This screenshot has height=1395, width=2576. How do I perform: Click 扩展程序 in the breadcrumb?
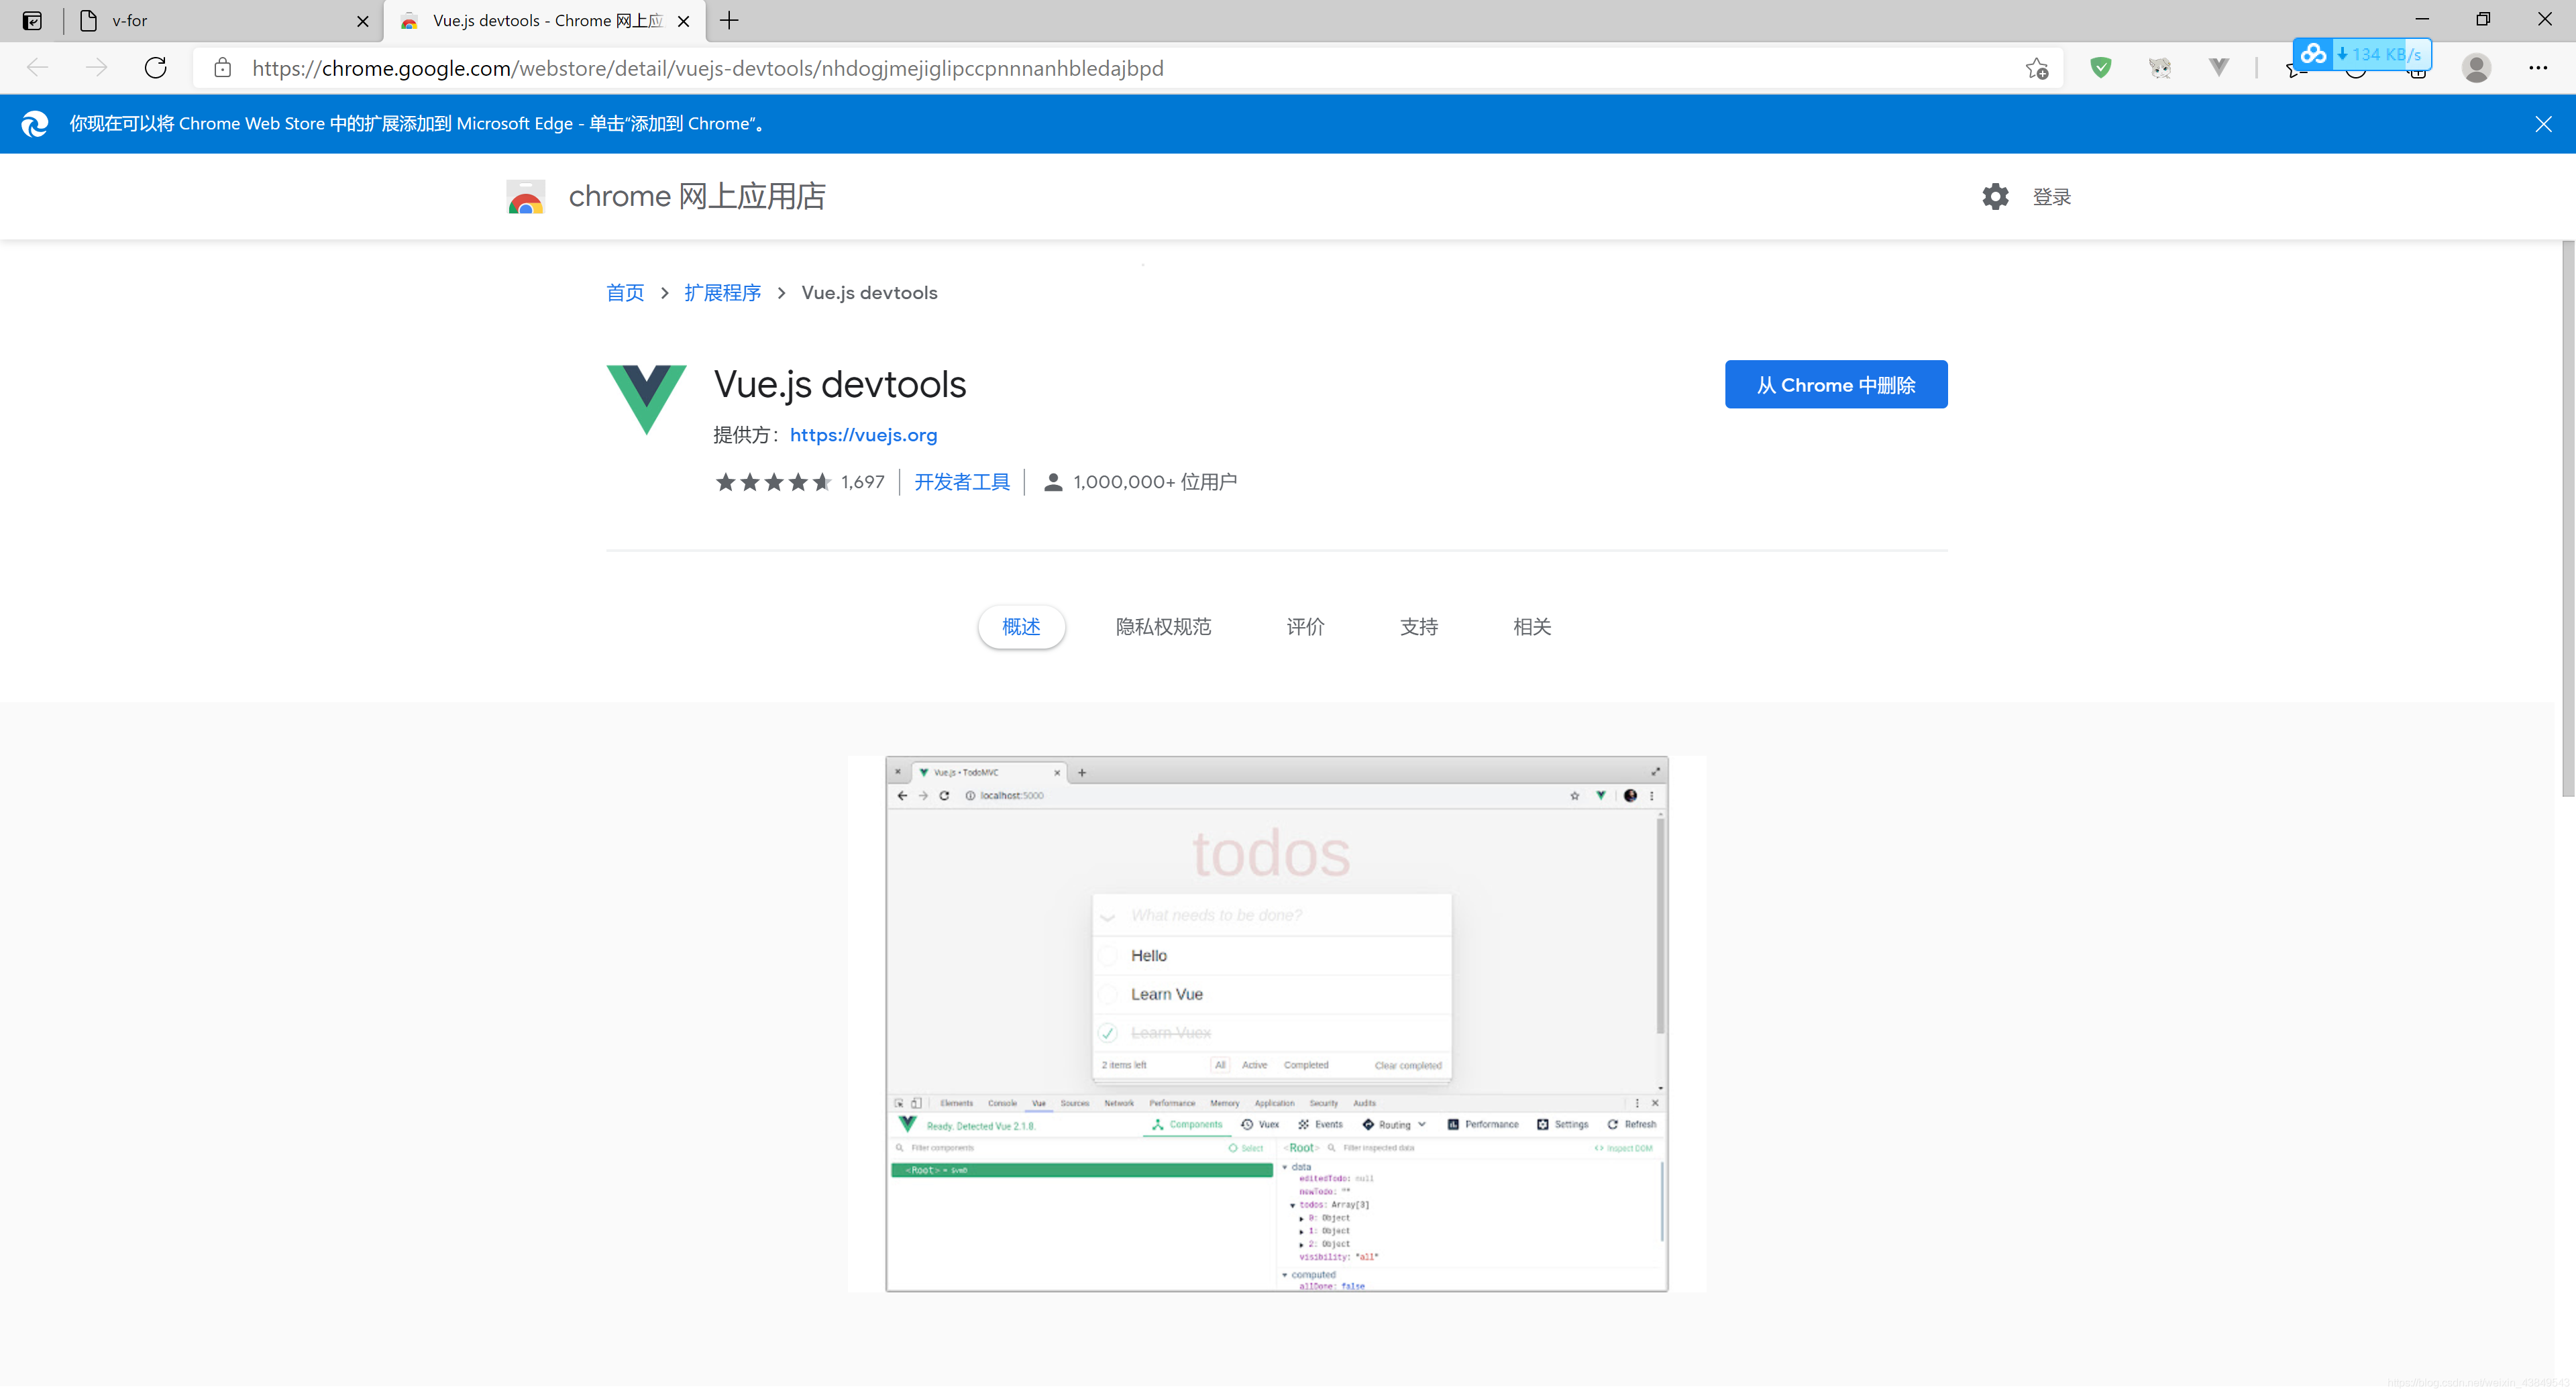pyautogui.click(x=722, y=293)
